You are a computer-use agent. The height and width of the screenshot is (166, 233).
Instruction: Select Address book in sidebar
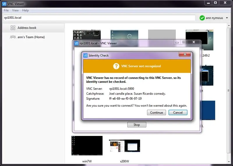(33, 28)
